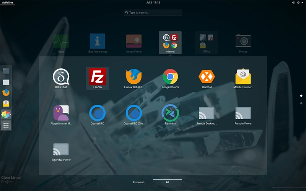Click the volume icon in top bar
Image resolution: width=306 pixels, height=191 pixels.
(293, 3)
